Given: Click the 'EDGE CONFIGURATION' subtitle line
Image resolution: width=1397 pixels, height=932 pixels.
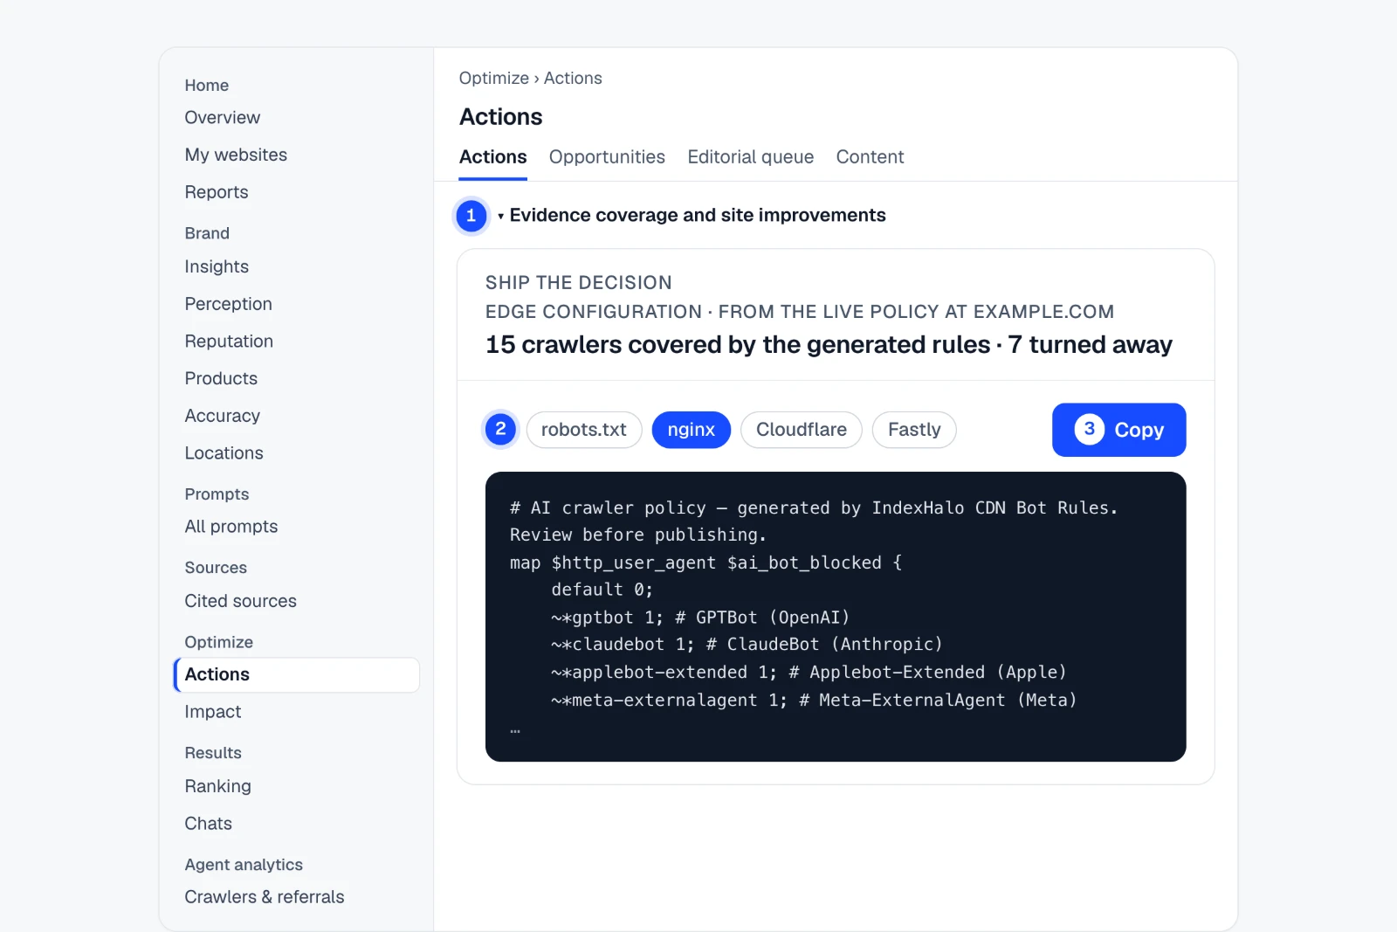Looking at the screenshot, I should pos(800,312).
